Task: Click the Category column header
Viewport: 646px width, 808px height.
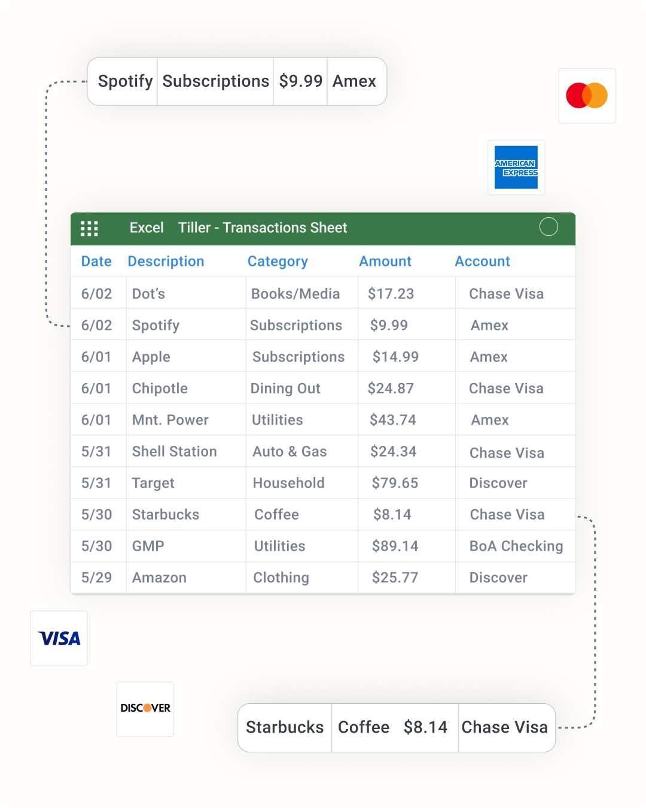Action: tap(278, 262)
